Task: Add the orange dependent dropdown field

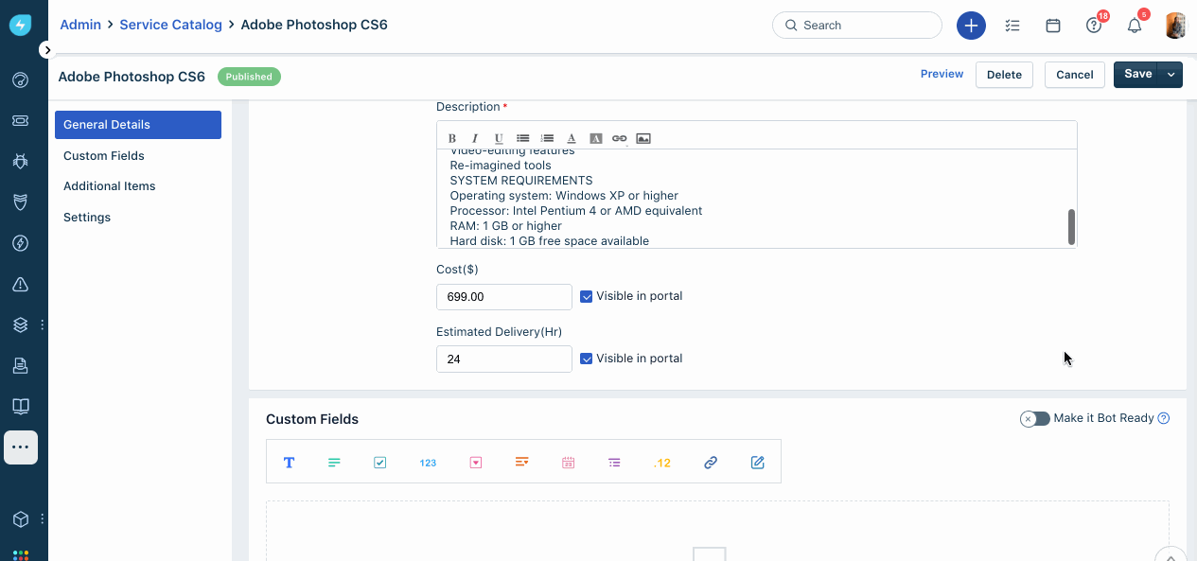Action: point(521,462)
